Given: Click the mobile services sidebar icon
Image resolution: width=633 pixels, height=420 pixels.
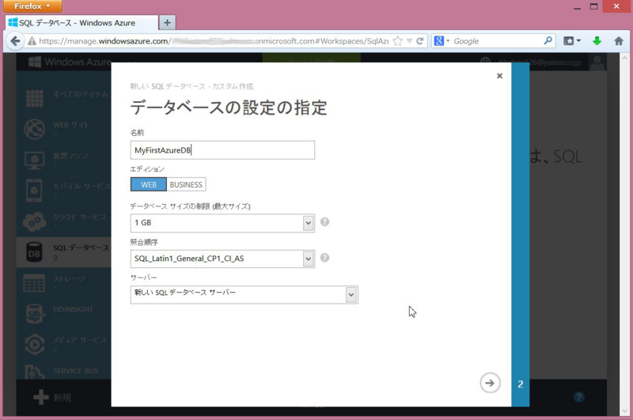Looking at the screenshot, I should click(x=34, y=191).
